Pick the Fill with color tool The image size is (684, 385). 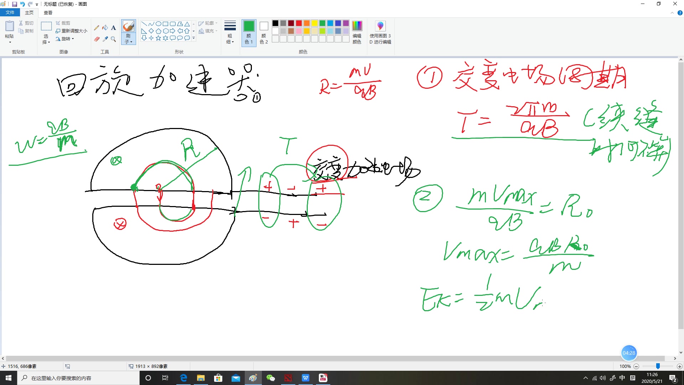pyautogui.click(x=105, y=28)
